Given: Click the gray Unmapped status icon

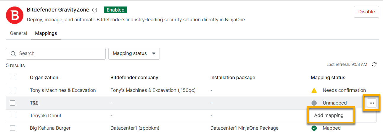Looking at the screenshot, I should [314, 103].
